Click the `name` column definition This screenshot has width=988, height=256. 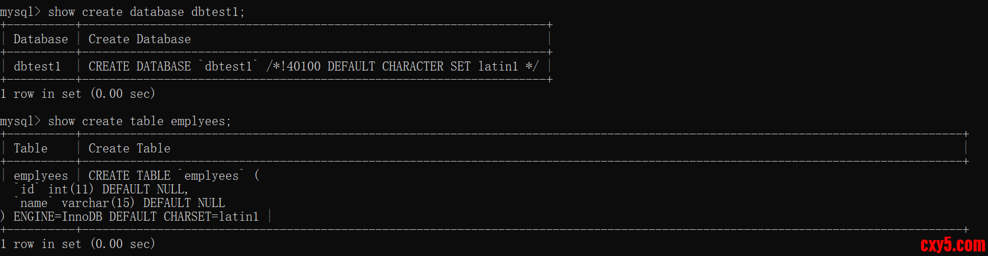tap(34, 203)
